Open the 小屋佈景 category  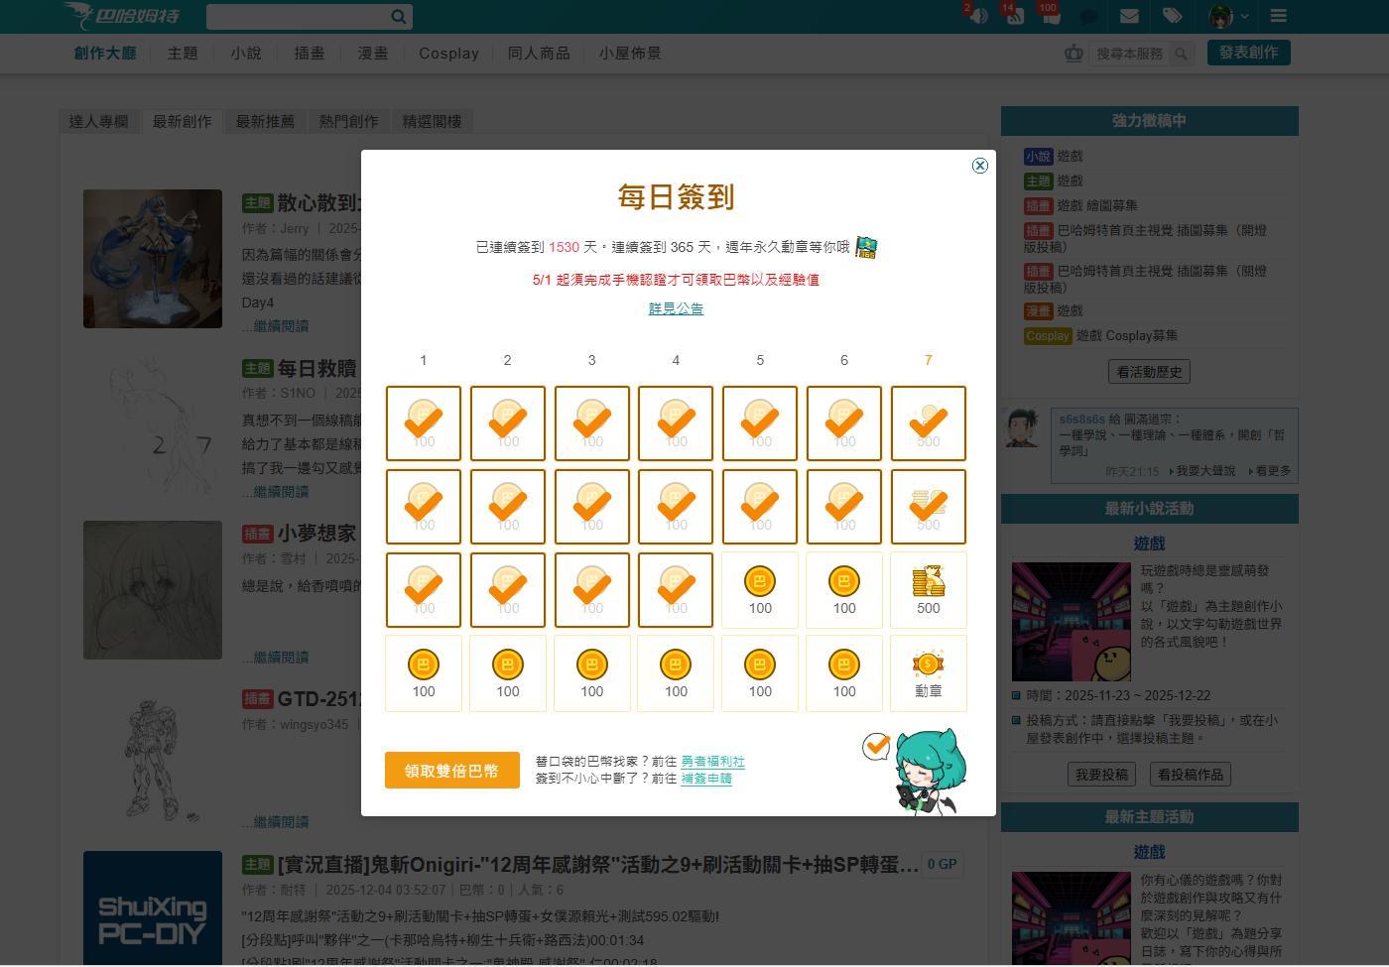point(630,53)
